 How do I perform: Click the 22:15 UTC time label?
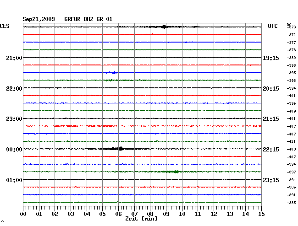(x=271, y=150)
